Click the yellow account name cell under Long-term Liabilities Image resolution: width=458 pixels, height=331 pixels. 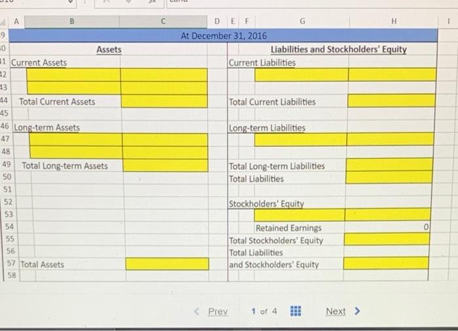point(300,140)
